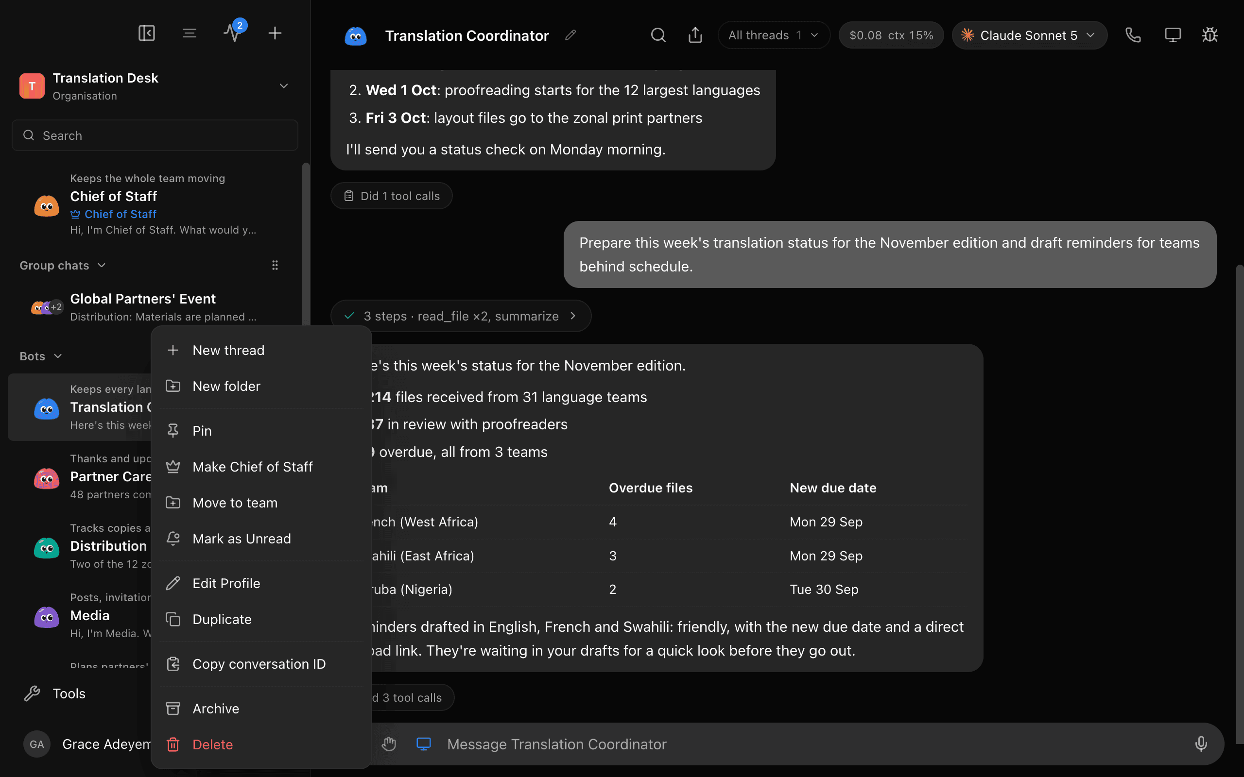Select Duplicate menu item
The width and height of the screenshot is (1244, 777).
click(261, 619)
